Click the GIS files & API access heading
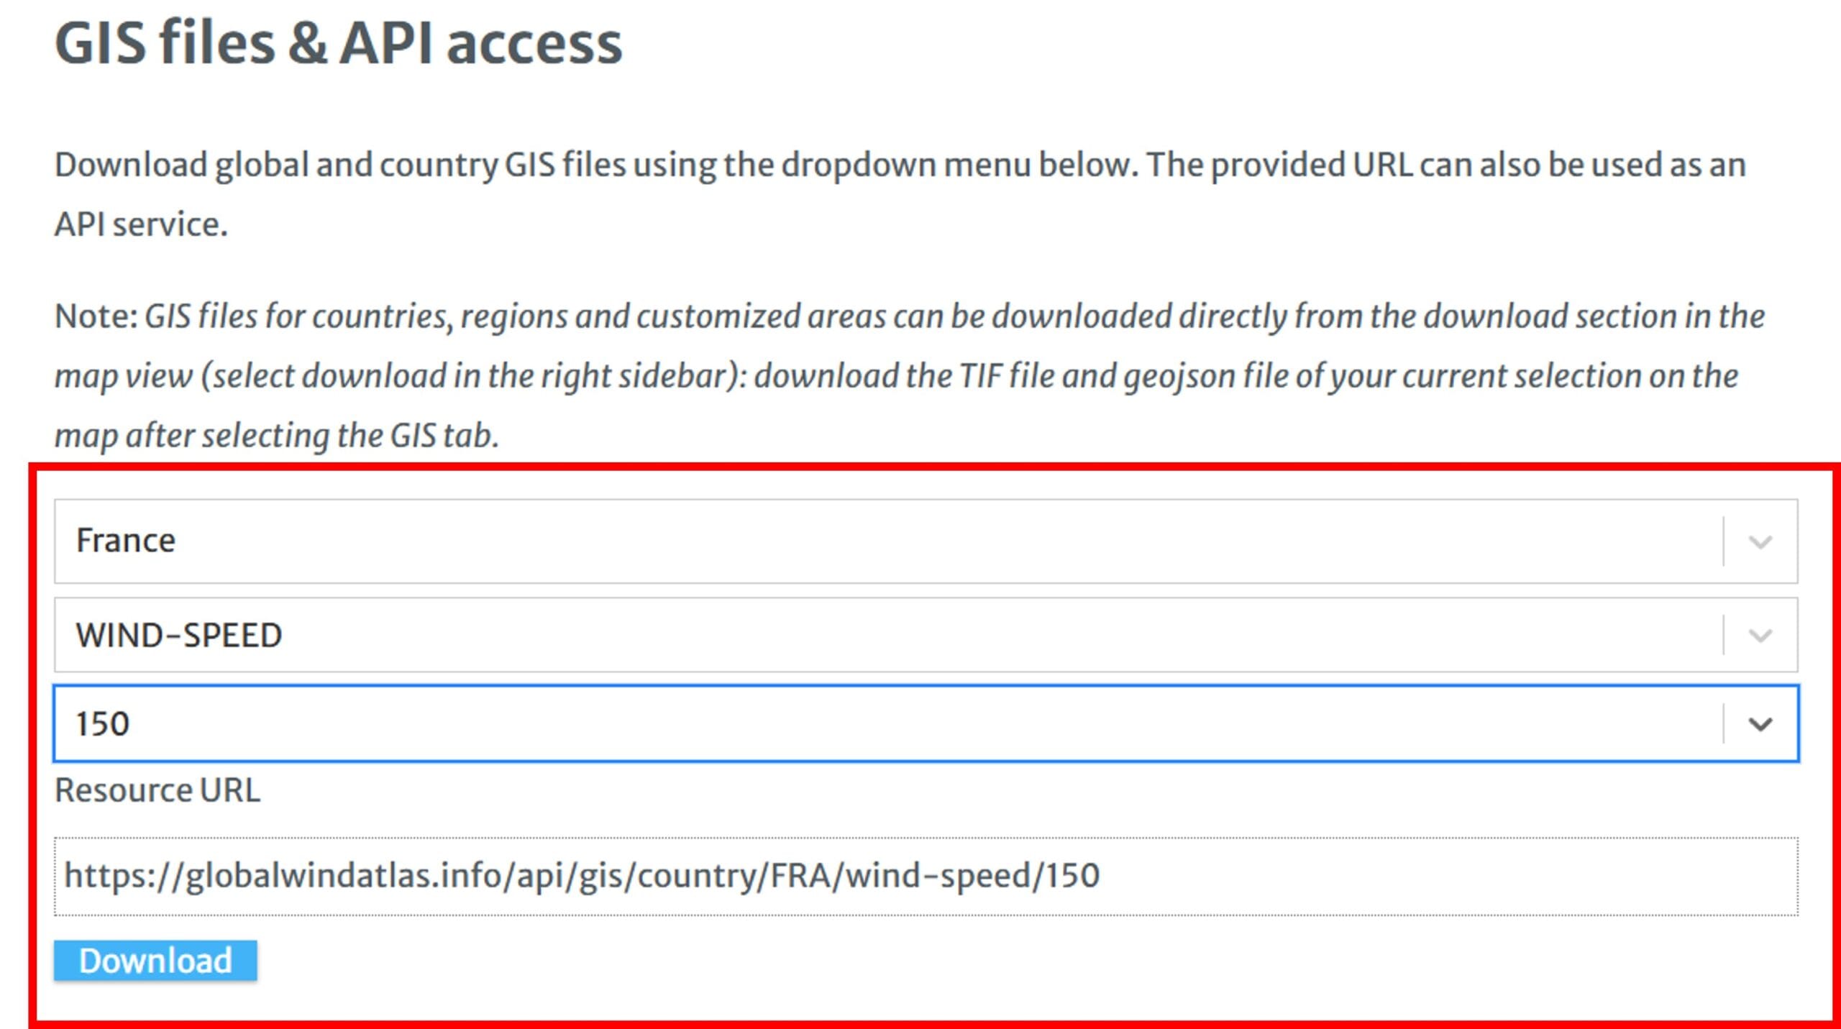Screen dimensions: 1841x1029 pos(338,43)
